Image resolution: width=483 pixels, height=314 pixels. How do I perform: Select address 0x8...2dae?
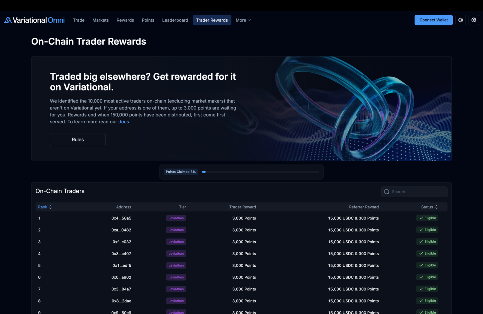click(x=121, y=301)
